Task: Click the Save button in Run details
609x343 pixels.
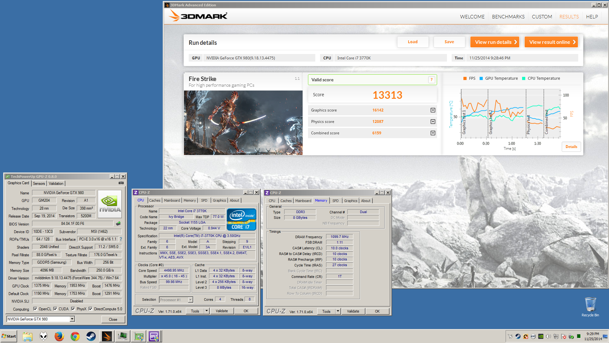Action: (x=449, y=42)
